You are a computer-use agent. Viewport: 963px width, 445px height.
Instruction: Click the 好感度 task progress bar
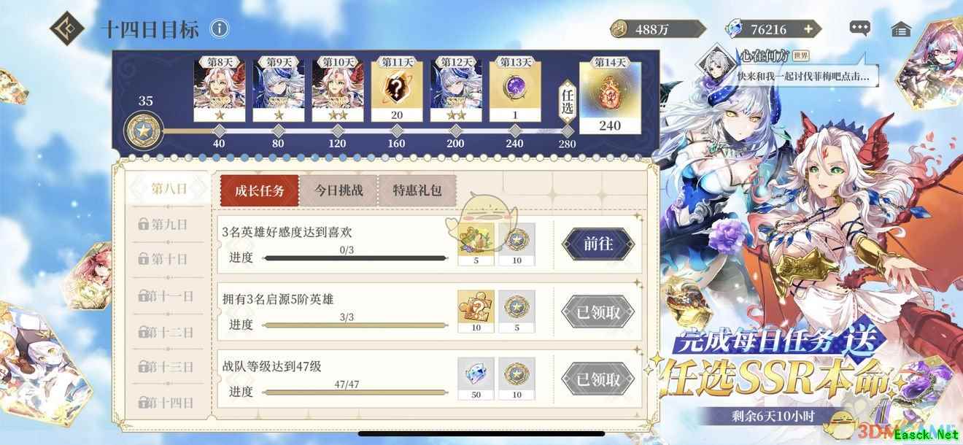[x=355, y=258]
